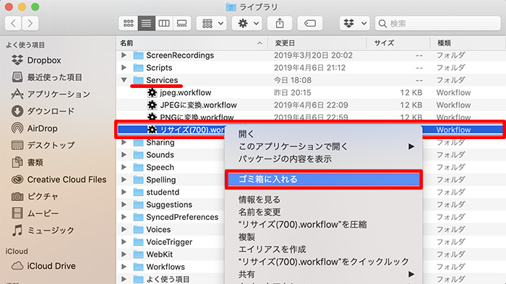
Task: Expand the Sounds folder
Action: point(124,155)
